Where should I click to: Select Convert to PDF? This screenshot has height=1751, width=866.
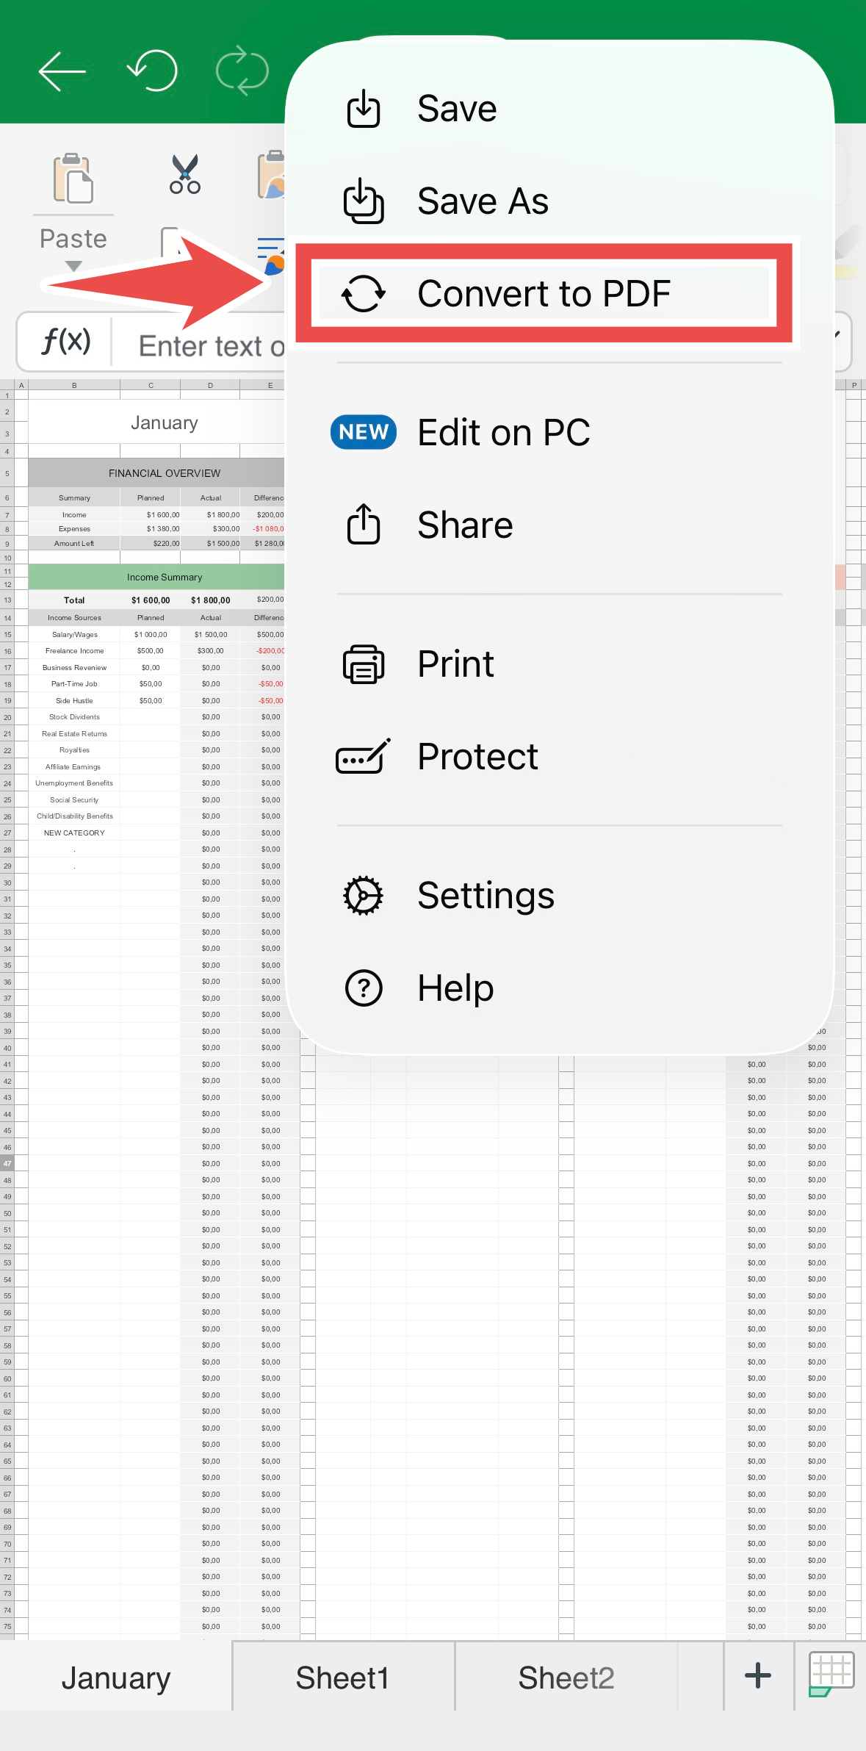point(544,293)
